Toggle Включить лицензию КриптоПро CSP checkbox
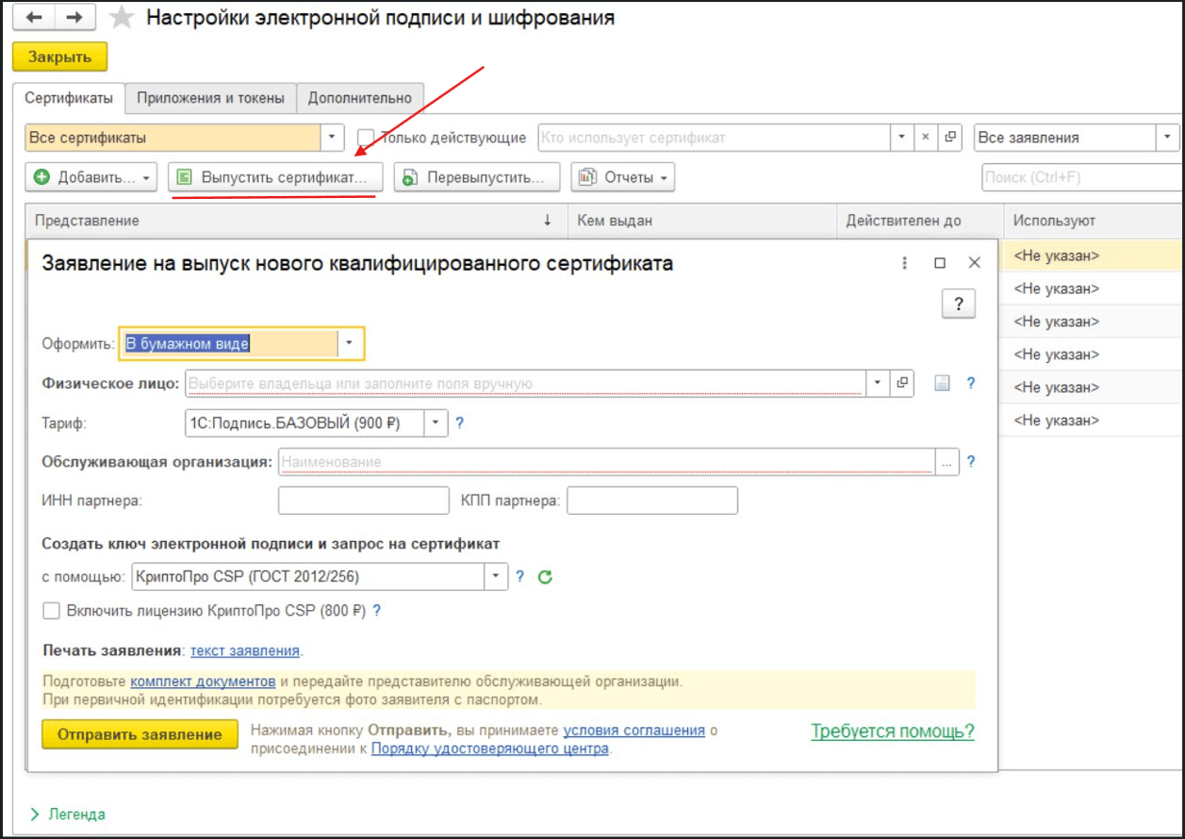1185x839 pixels. [x=52, y=611]
